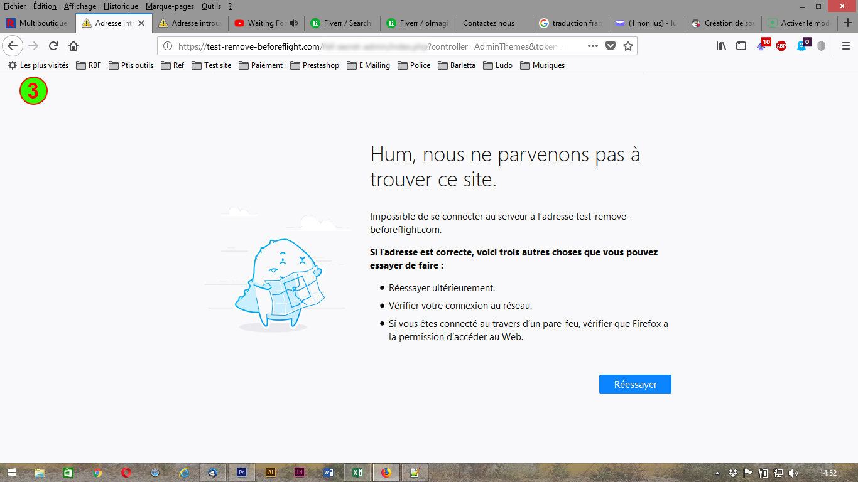
Task: Expand the Ref bookmarks folder
Action: [x=173, y=65]
